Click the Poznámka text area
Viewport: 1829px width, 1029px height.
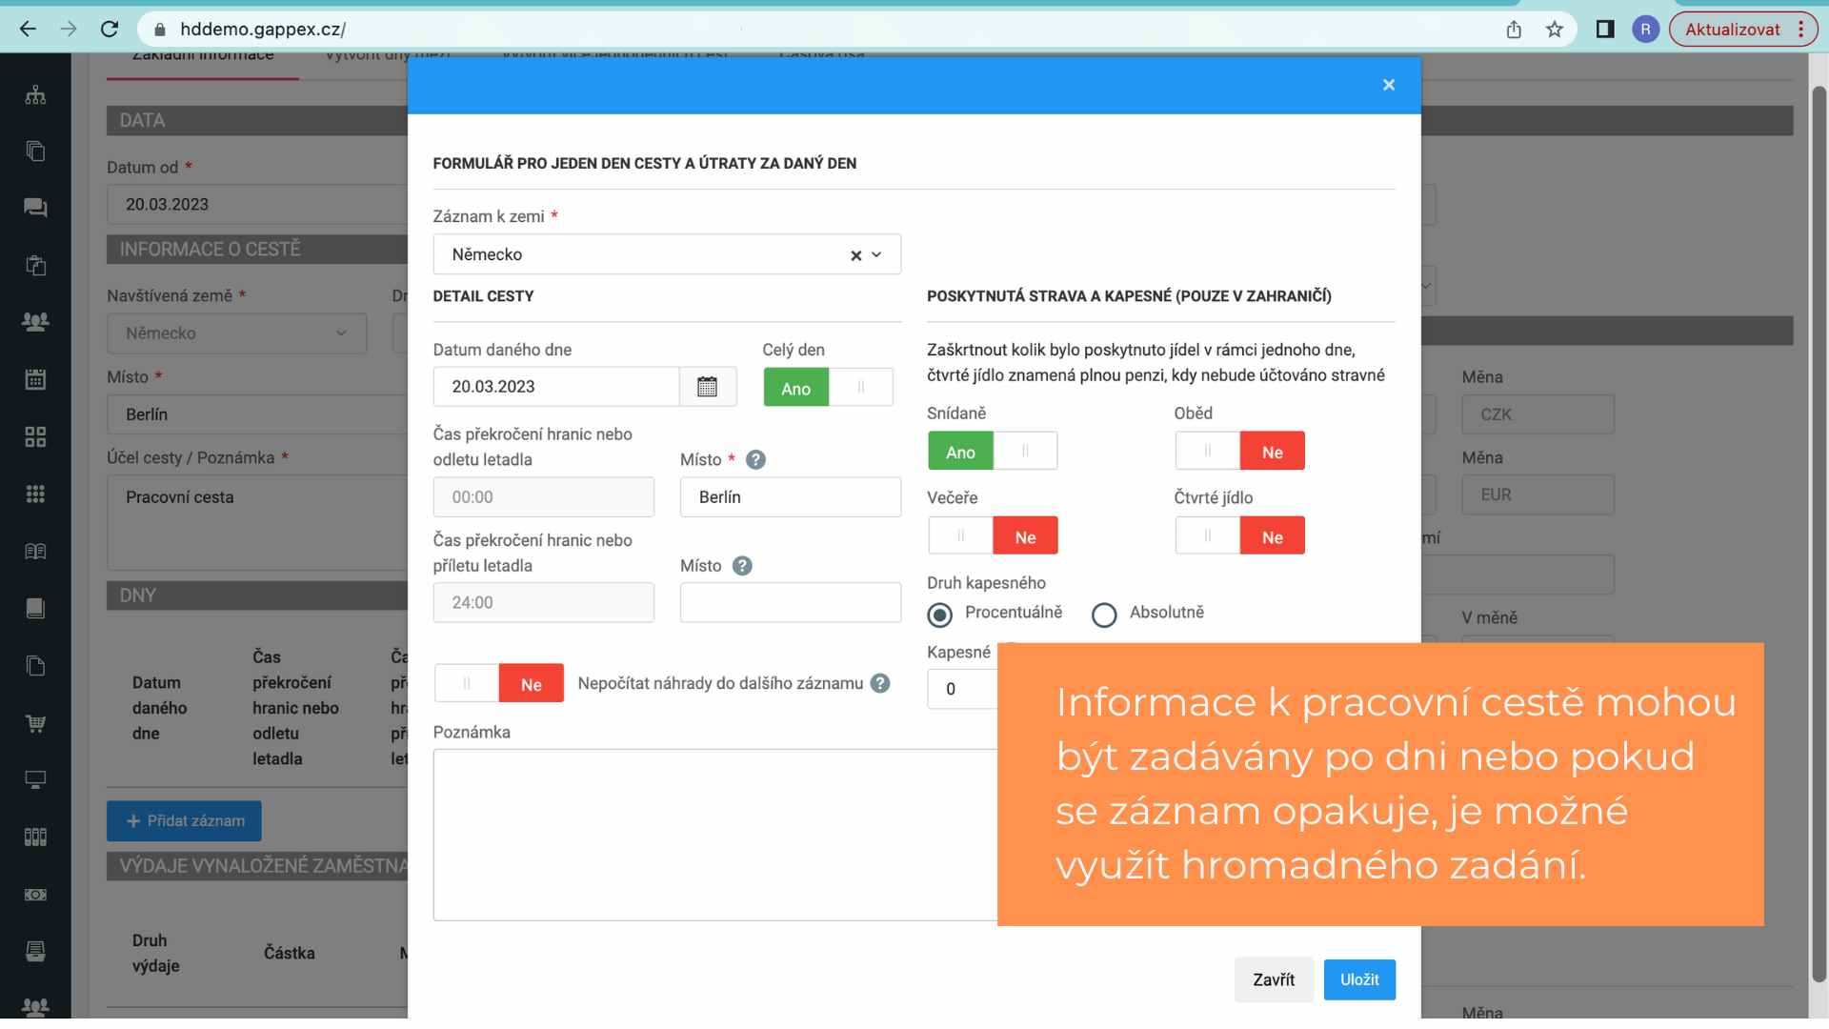coord(714,834)
